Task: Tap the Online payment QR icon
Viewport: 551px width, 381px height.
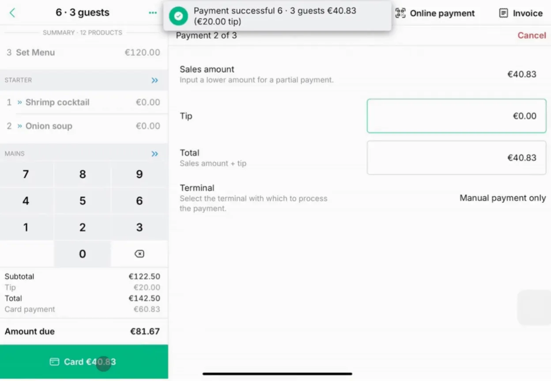Action: [400, 13]
